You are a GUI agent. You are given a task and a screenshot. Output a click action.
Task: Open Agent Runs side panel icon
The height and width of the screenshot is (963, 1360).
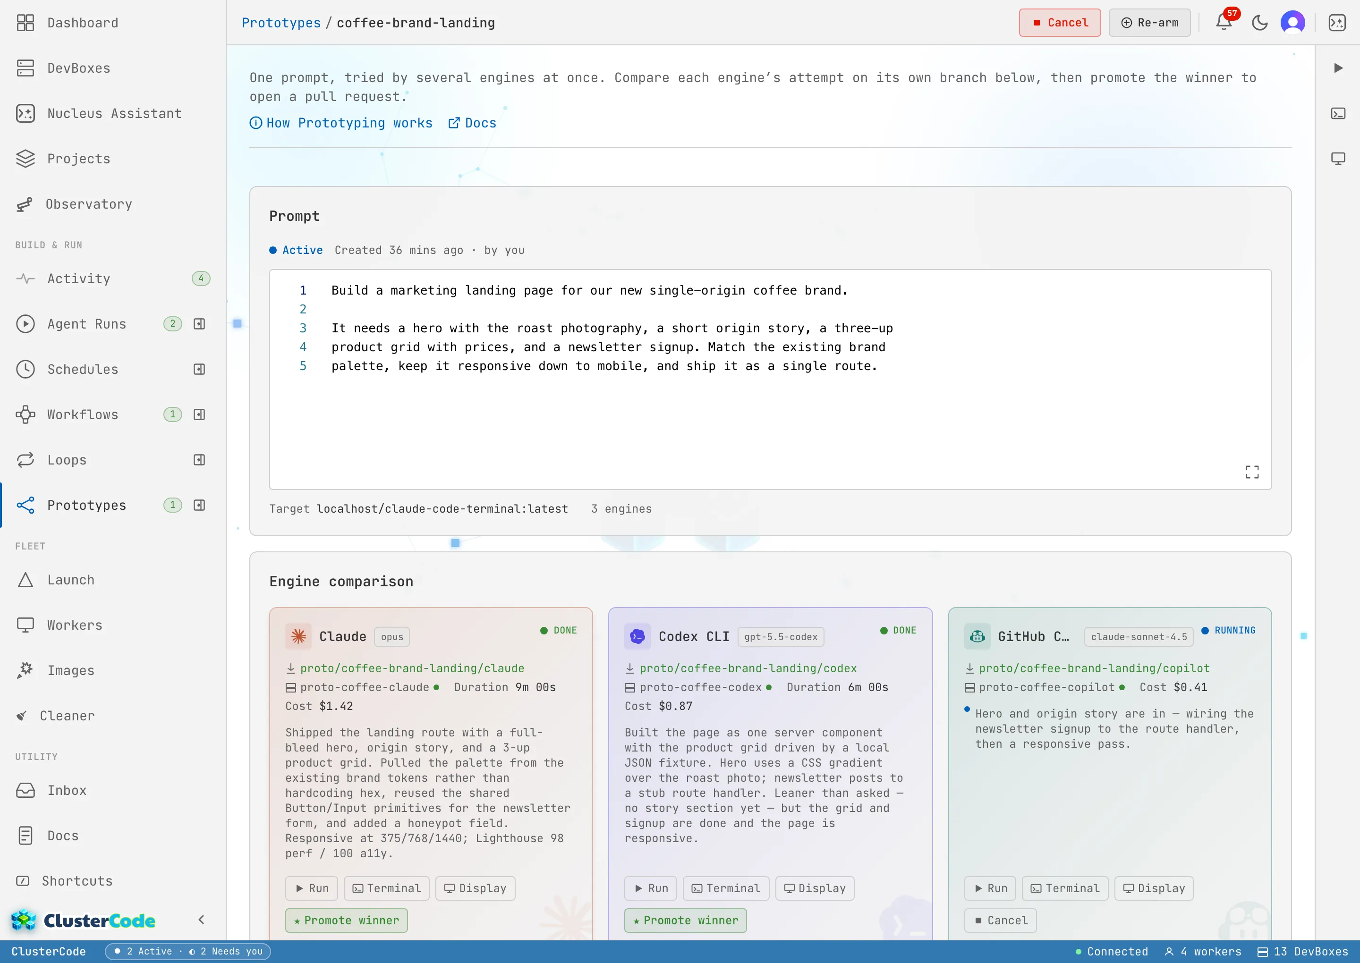point(199,324)
